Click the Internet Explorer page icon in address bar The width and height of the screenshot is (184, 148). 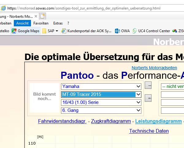pos(3,8)
